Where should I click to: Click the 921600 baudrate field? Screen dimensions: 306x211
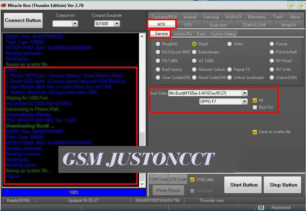tap(104, 24)
